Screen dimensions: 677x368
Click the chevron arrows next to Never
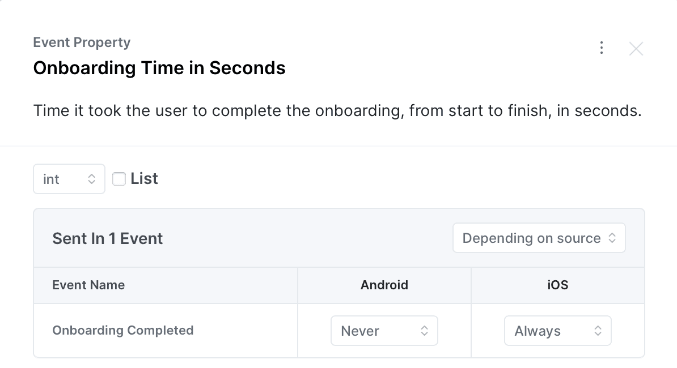point(424,331)
